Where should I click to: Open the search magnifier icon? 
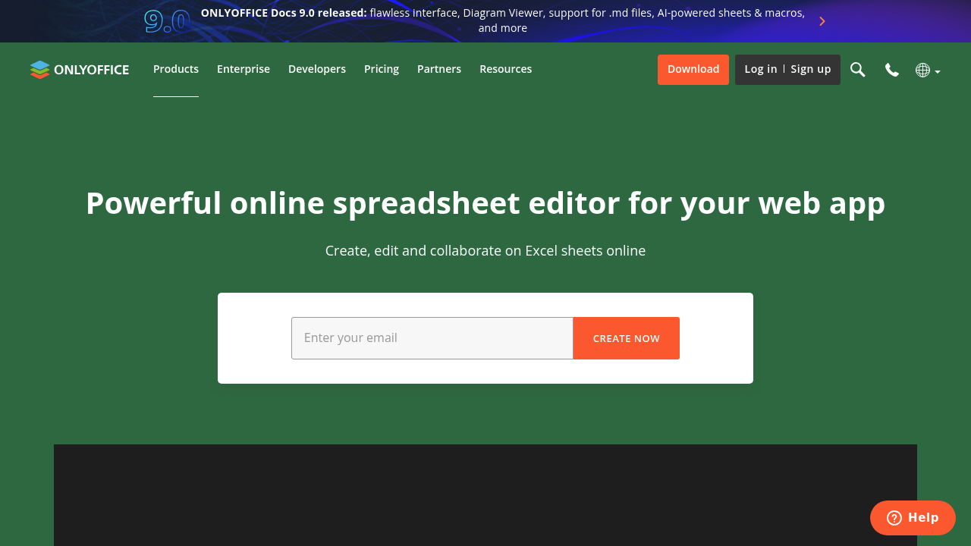point(857,70)
